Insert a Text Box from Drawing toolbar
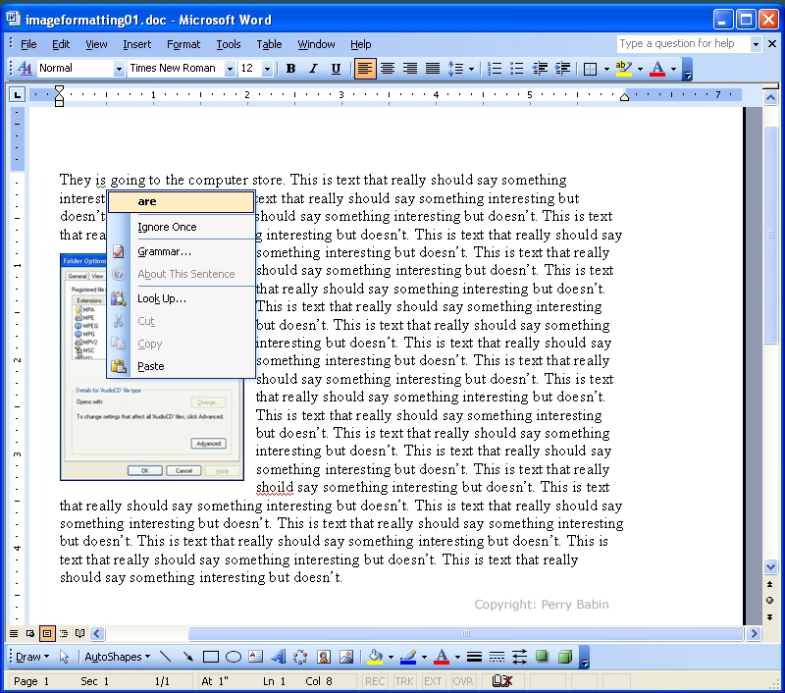Viewport: 785px width, 693px height. tap(256, 657)
